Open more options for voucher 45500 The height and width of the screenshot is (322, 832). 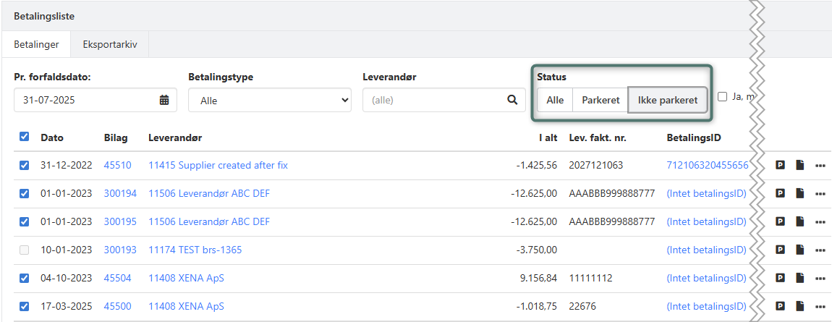[820, 306]
